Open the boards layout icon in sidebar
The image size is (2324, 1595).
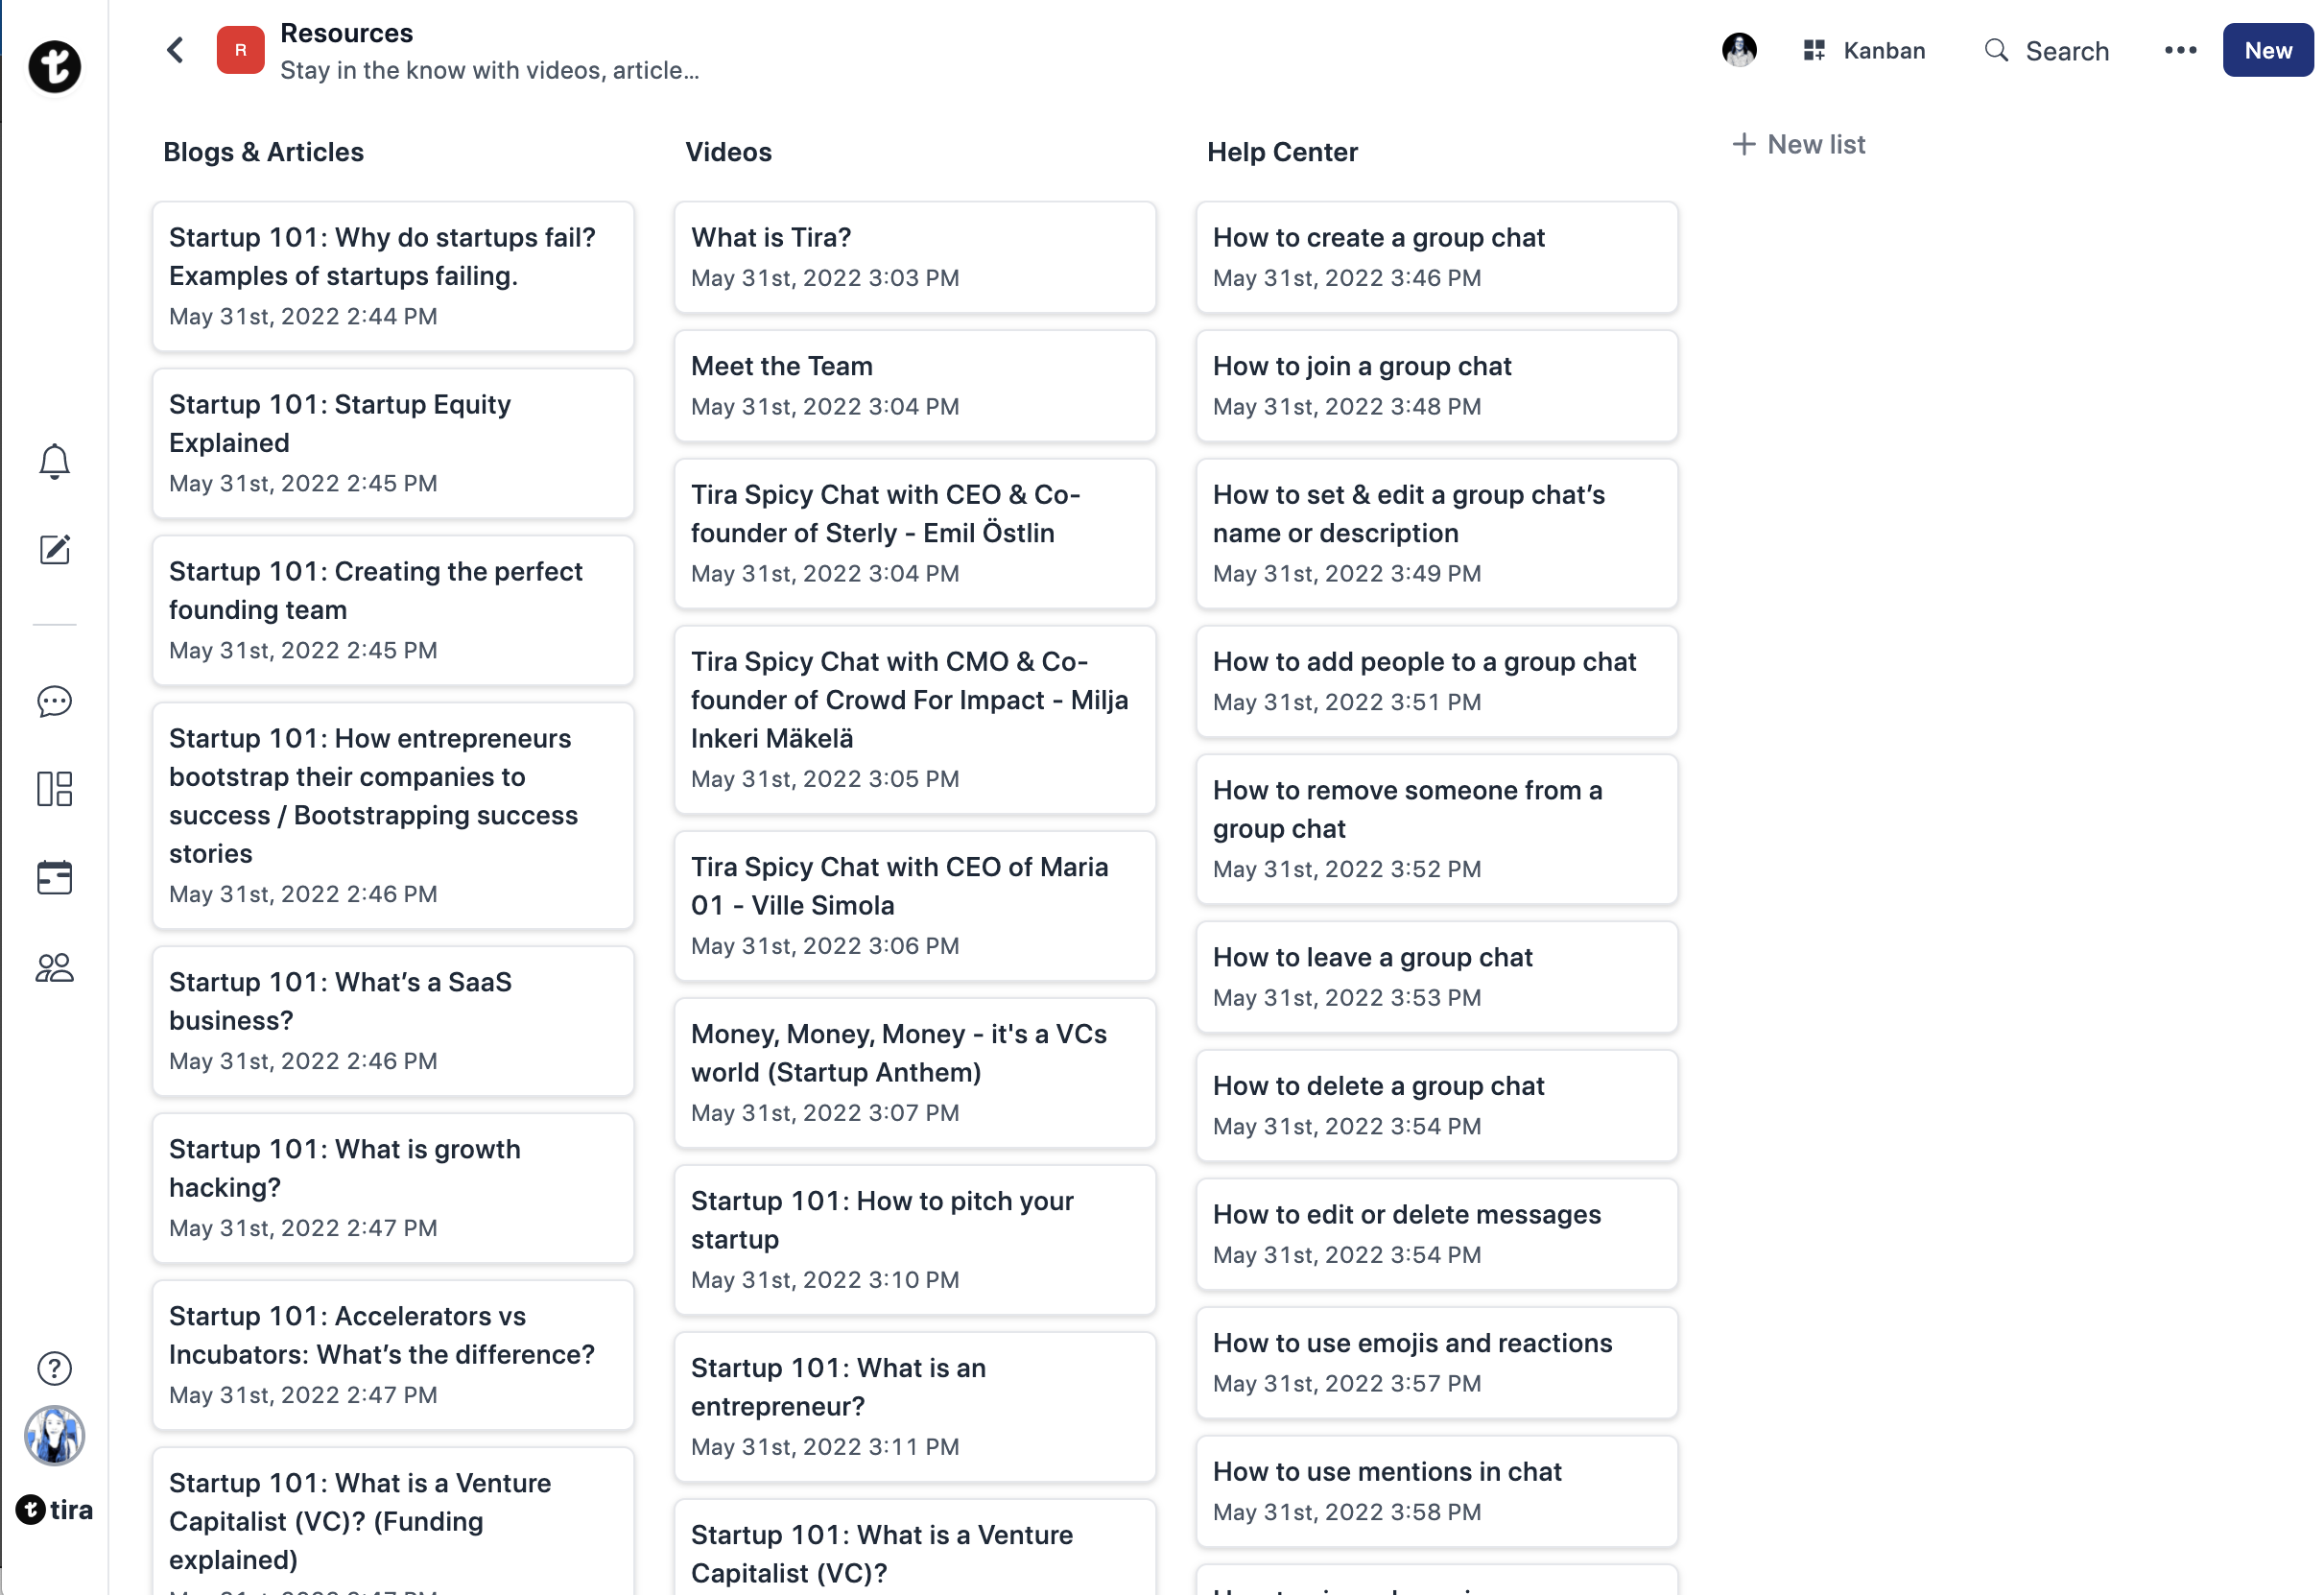pos(54,789)
